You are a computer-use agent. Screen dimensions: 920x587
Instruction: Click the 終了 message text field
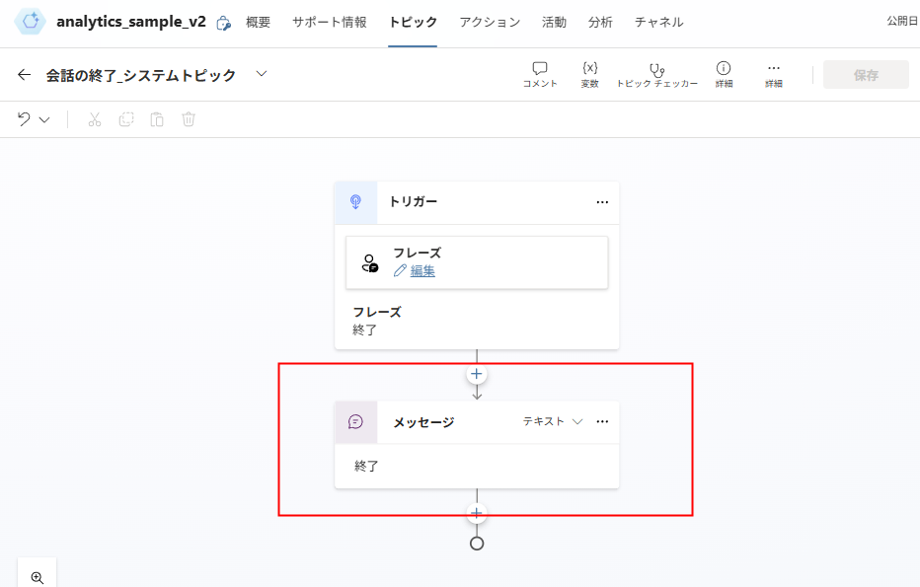[477, 467]
